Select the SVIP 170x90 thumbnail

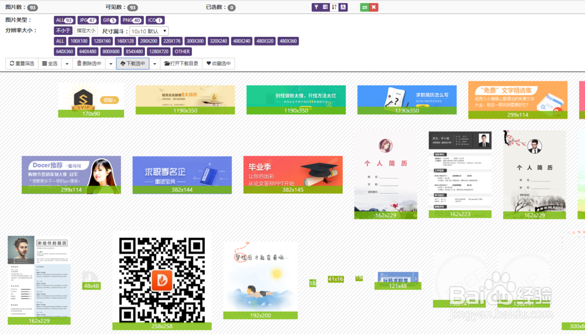click(91, 100)
